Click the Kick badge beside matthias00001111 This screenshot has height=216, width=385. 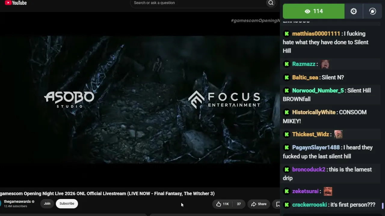tap(287, 34)
